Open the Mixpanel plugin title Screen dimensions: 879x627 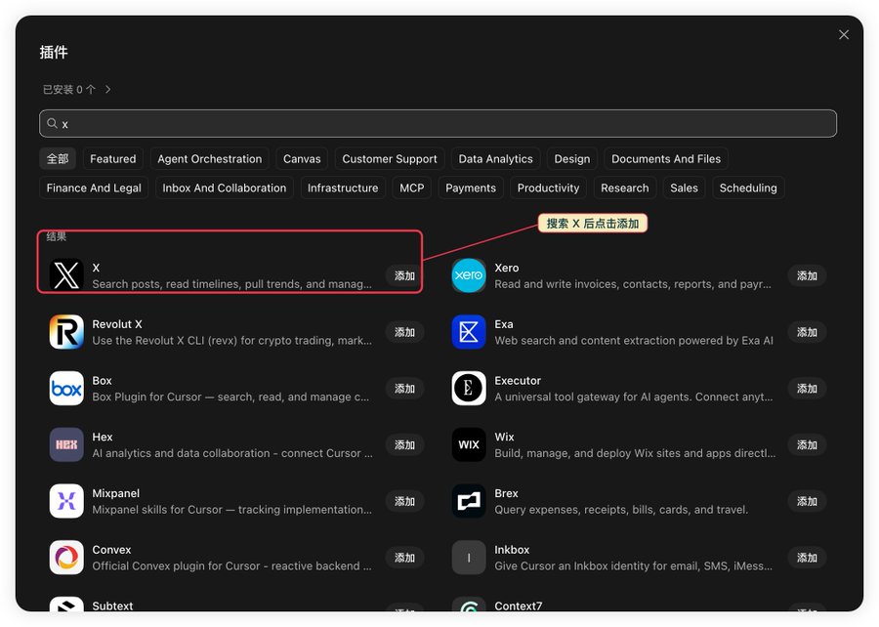click(115, 493)
